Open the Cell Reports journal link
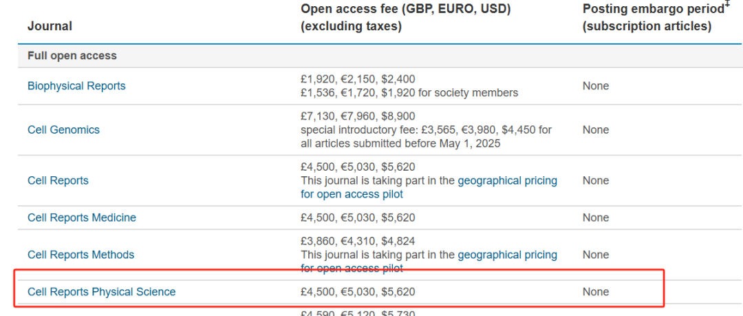This screenshot has height=316, width=743. 58,180
